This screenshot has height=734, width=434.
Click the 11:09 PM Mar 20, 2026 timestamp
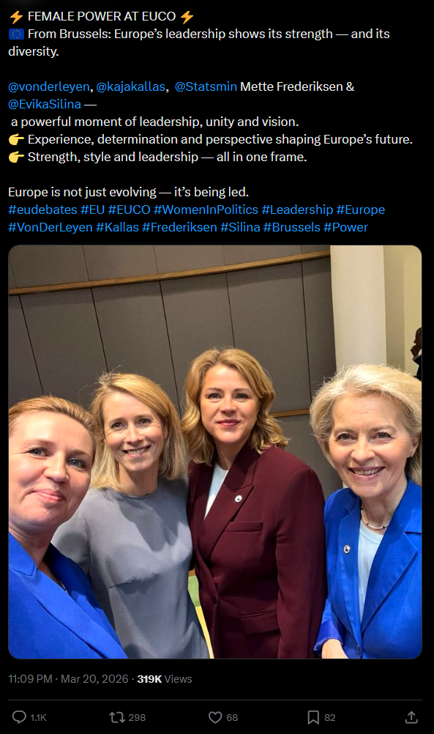pyautogui.click(x=68, y=679)
